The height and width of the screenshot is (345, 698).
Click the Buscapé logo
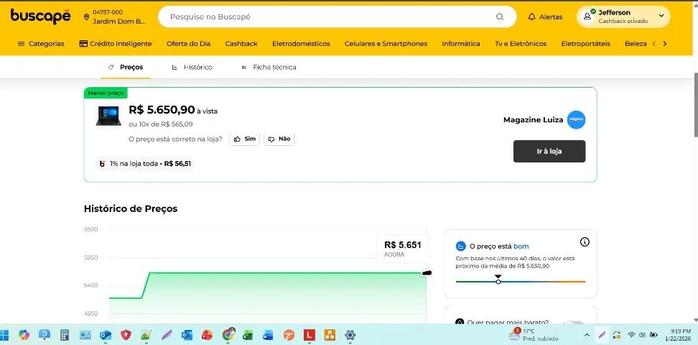pyautogui.click(x=40, y=17)
